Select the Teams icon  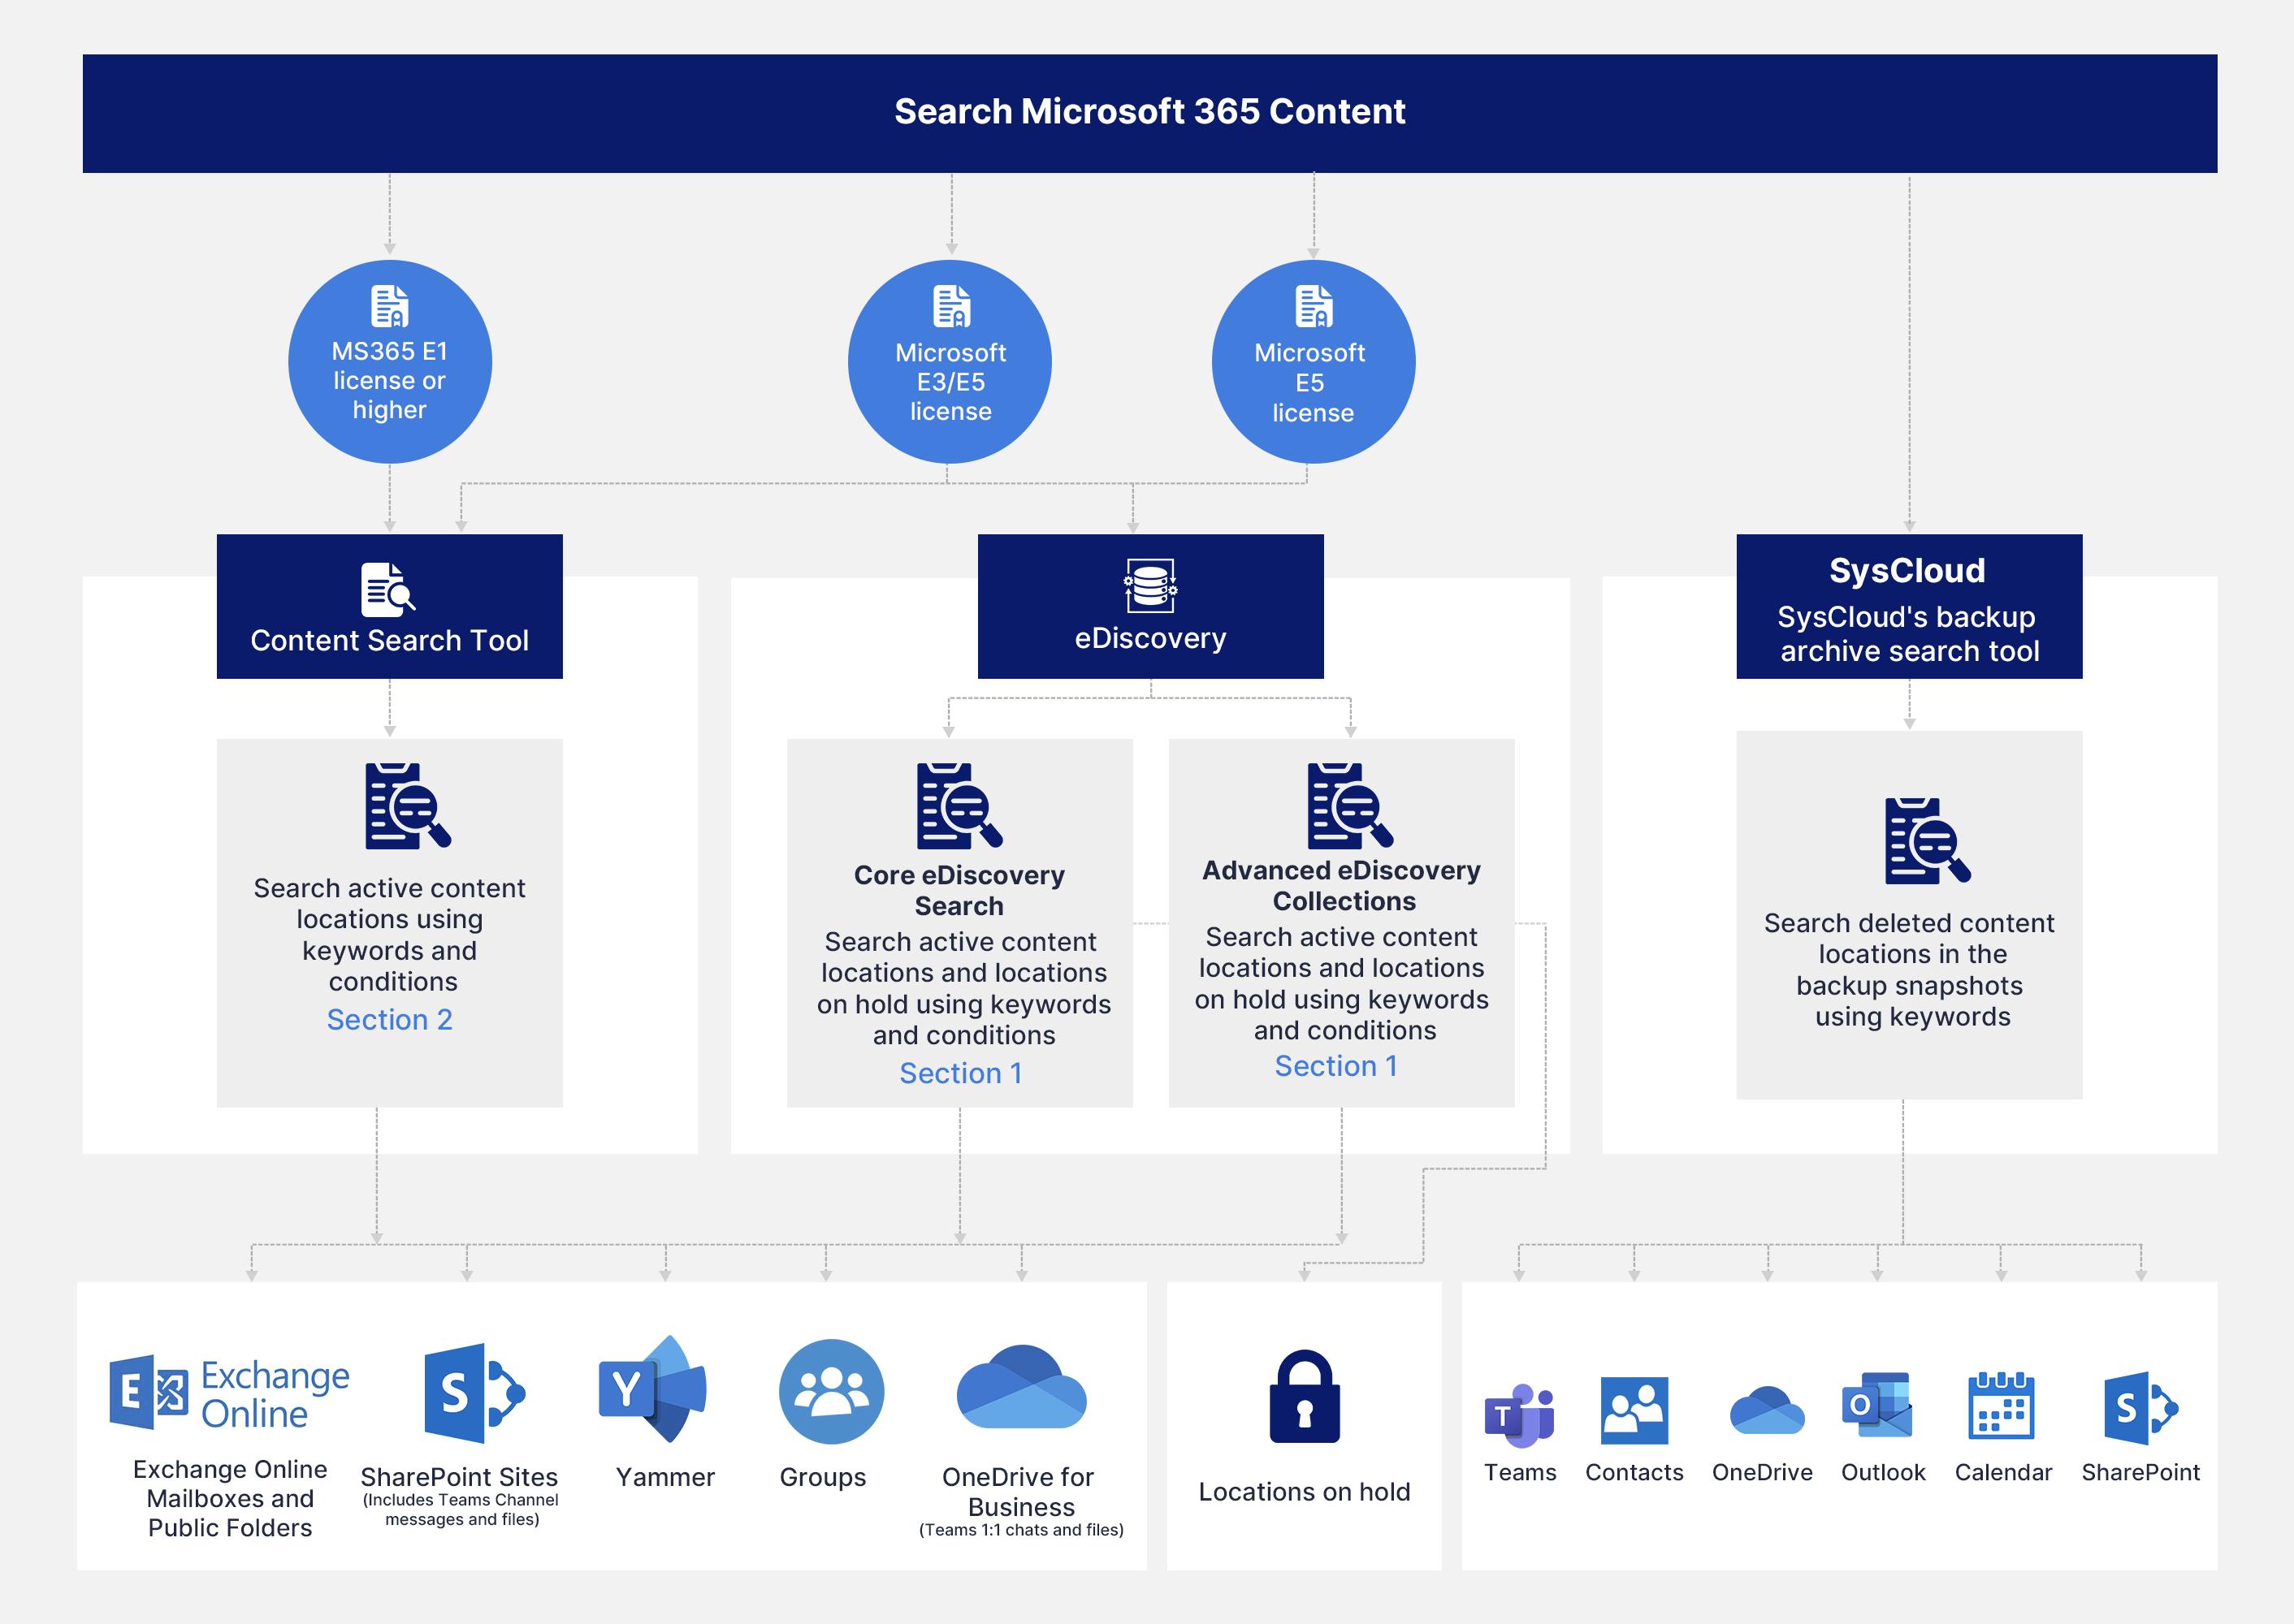(x=1519, y=1415)
